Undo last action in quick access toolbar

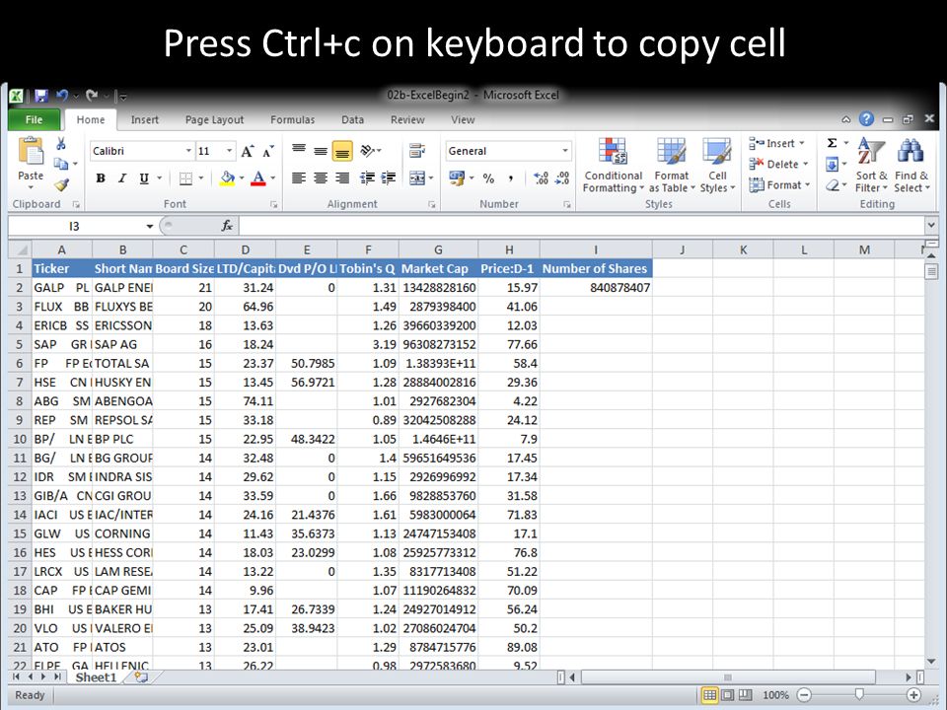[61, 96]
